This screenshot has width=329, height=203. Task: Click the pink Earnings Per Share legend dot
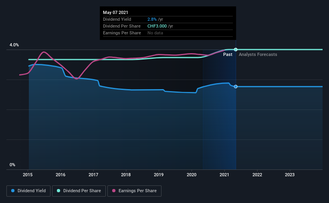click(x=114, y=191)
